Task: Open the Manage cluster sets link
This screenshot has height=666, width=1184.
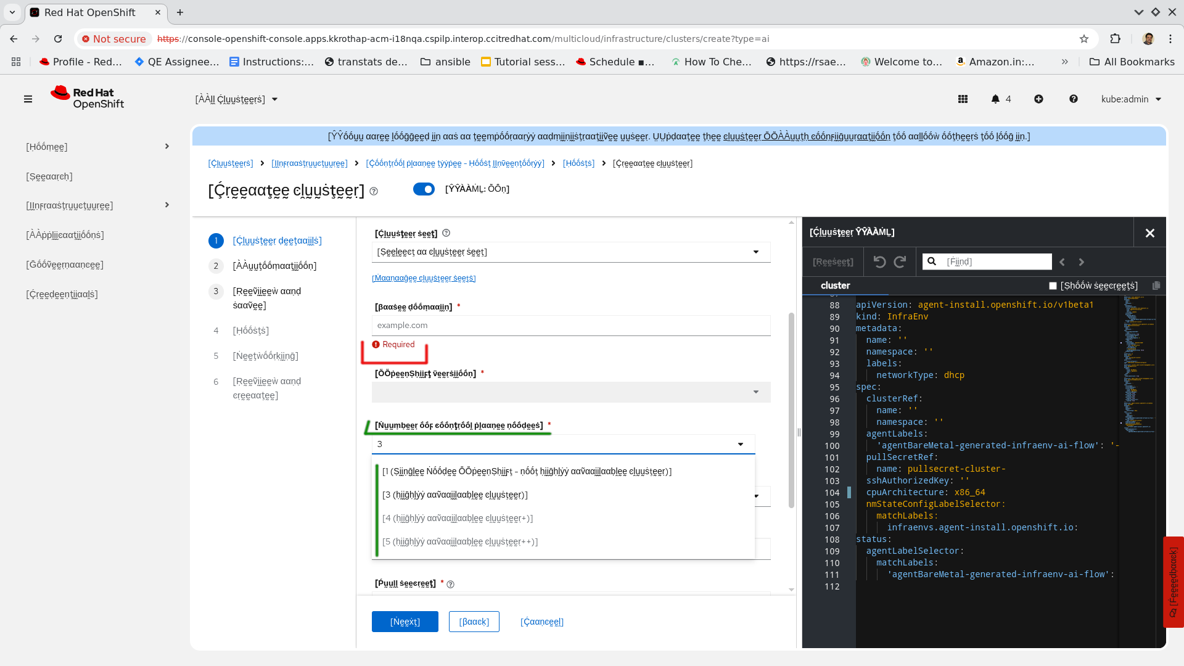Action: point(424,278)
